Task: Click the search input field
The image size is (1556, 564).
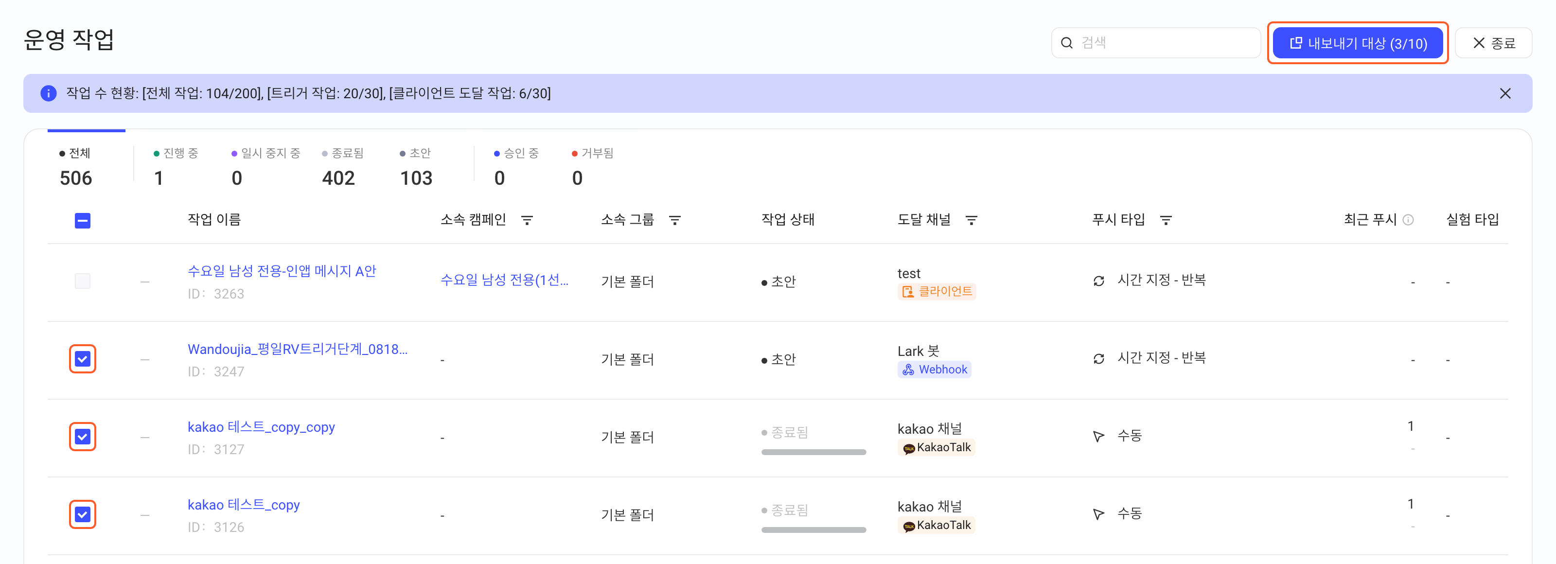Action: tap(1155, 43)
